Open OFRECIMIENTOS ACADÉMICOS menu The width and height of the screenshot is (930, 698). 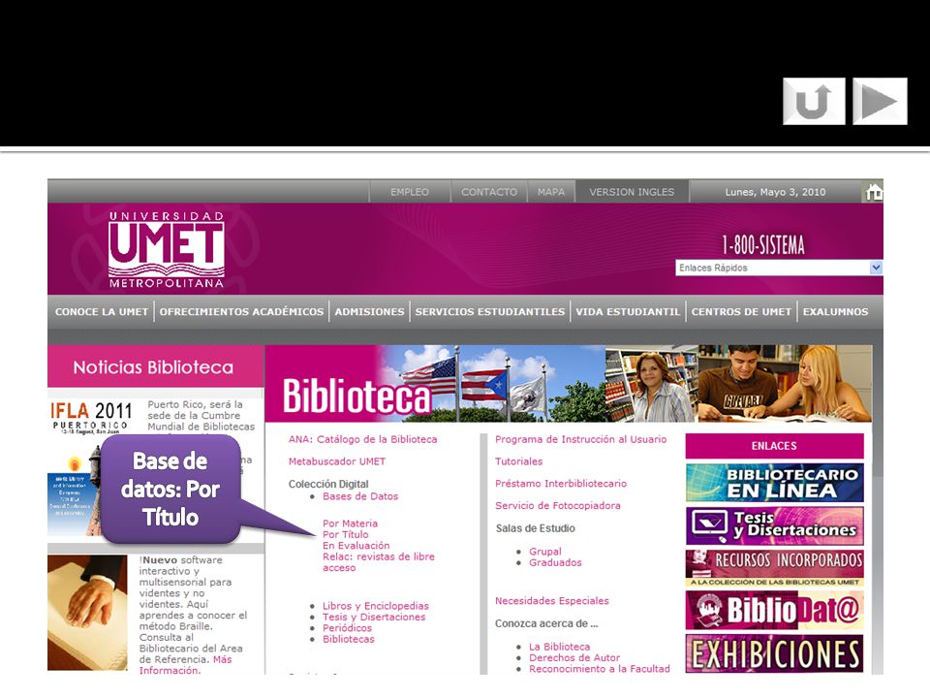coord(241,311)
